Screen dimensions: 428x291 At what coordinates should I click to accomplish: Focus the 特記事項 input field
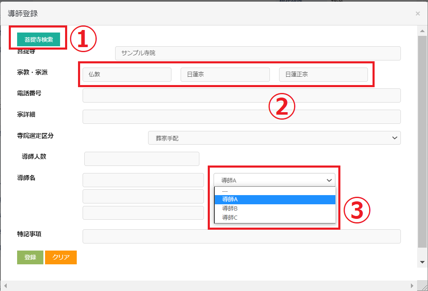pos(241,236)
